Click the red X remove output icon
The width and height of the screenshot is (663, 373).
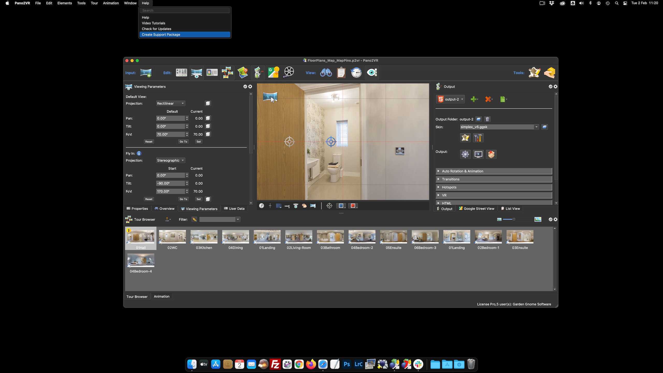[488, 99]
